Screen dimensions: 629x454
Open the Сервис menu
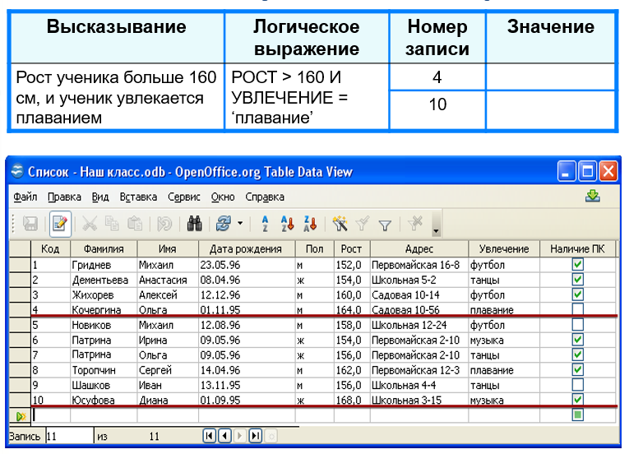click(183, 197)
